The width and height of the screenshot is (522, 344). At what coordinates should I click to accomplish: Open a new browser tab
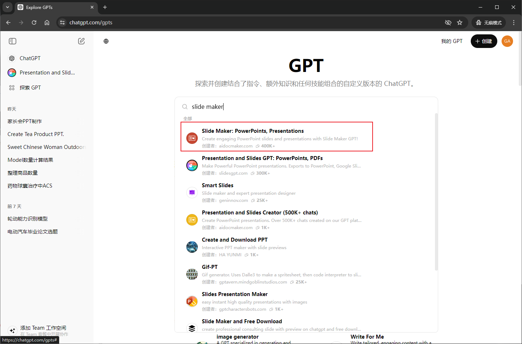105,7
